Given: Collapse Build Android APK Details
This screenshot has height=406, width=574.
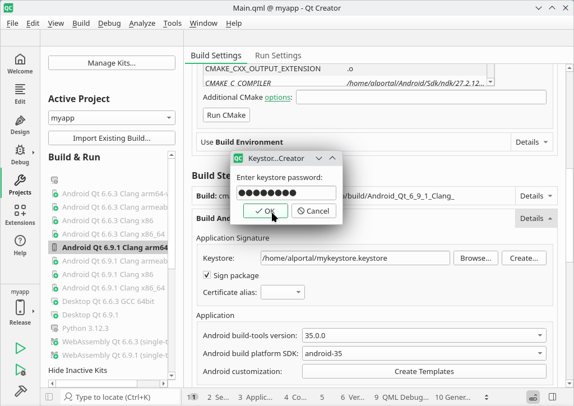Looking at the screenshot, I should point(536,218).
